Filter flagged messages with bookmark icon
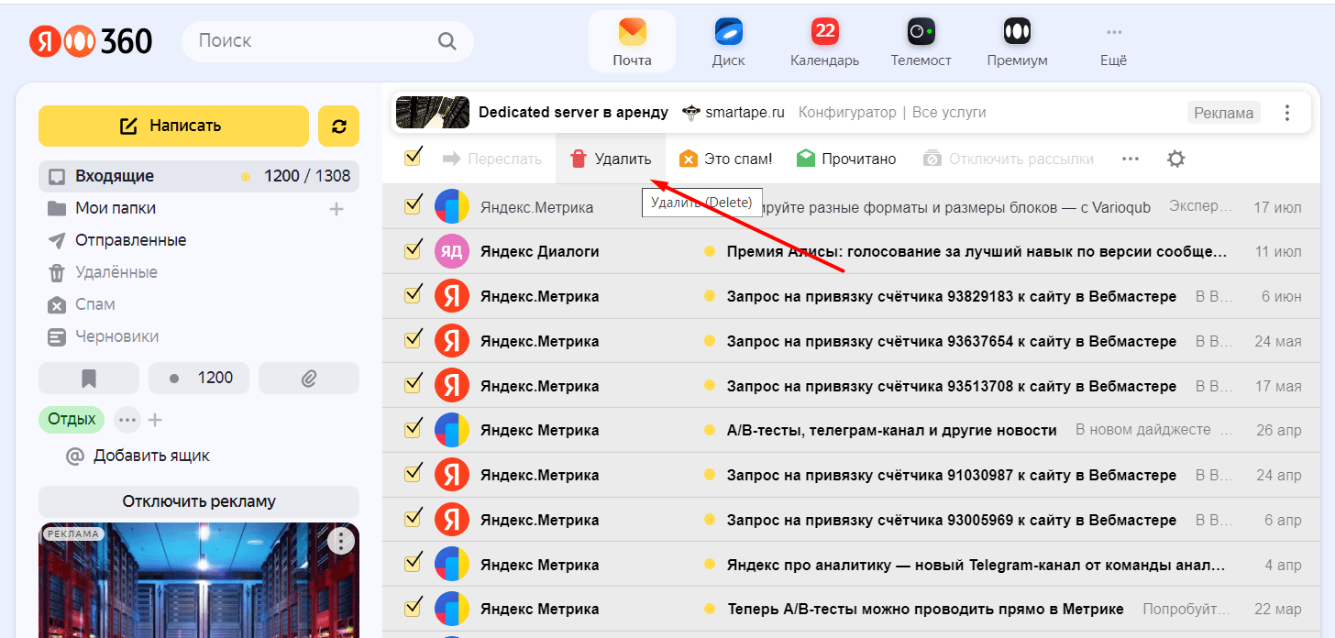The image size is (1335, 638). point(89,378)
